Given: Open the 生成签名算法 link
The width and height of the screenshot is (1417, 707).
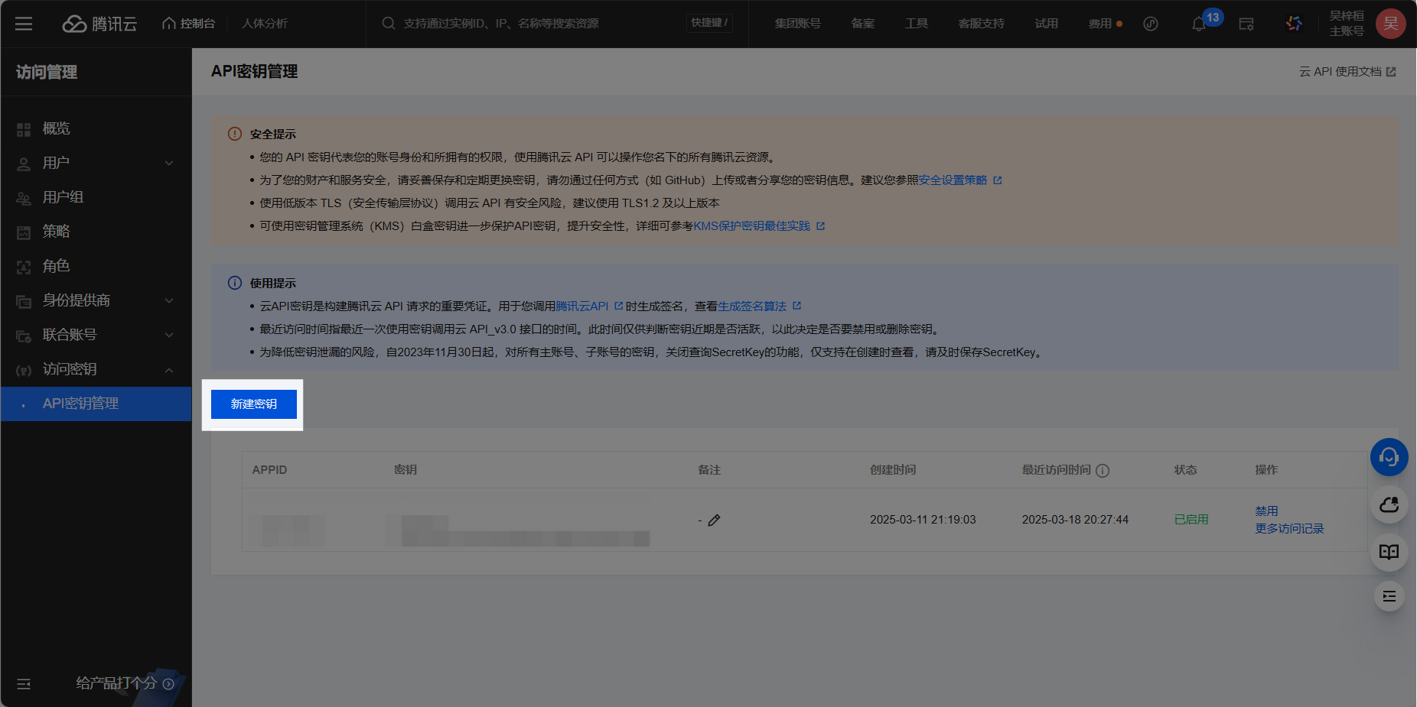Looking at the screenshot, I should tap(754, 306).
